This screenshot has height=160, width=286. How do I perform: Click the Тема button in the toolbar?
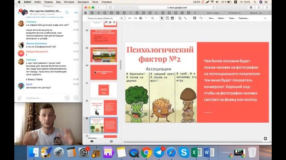[232, 18]
